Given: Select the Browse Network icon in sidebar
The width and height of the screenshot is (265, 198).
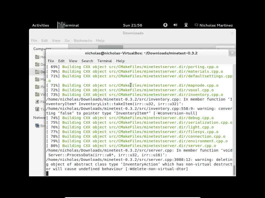Looking at the screenshot, I should [x=37, y=126].
